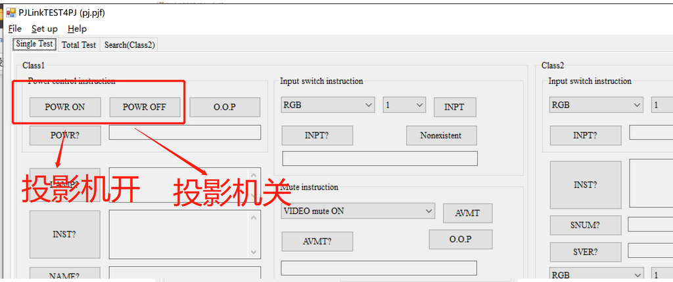Click the Class1 INPT? button
The width and height of the screenshot is (673, 282).
(317, 136)
